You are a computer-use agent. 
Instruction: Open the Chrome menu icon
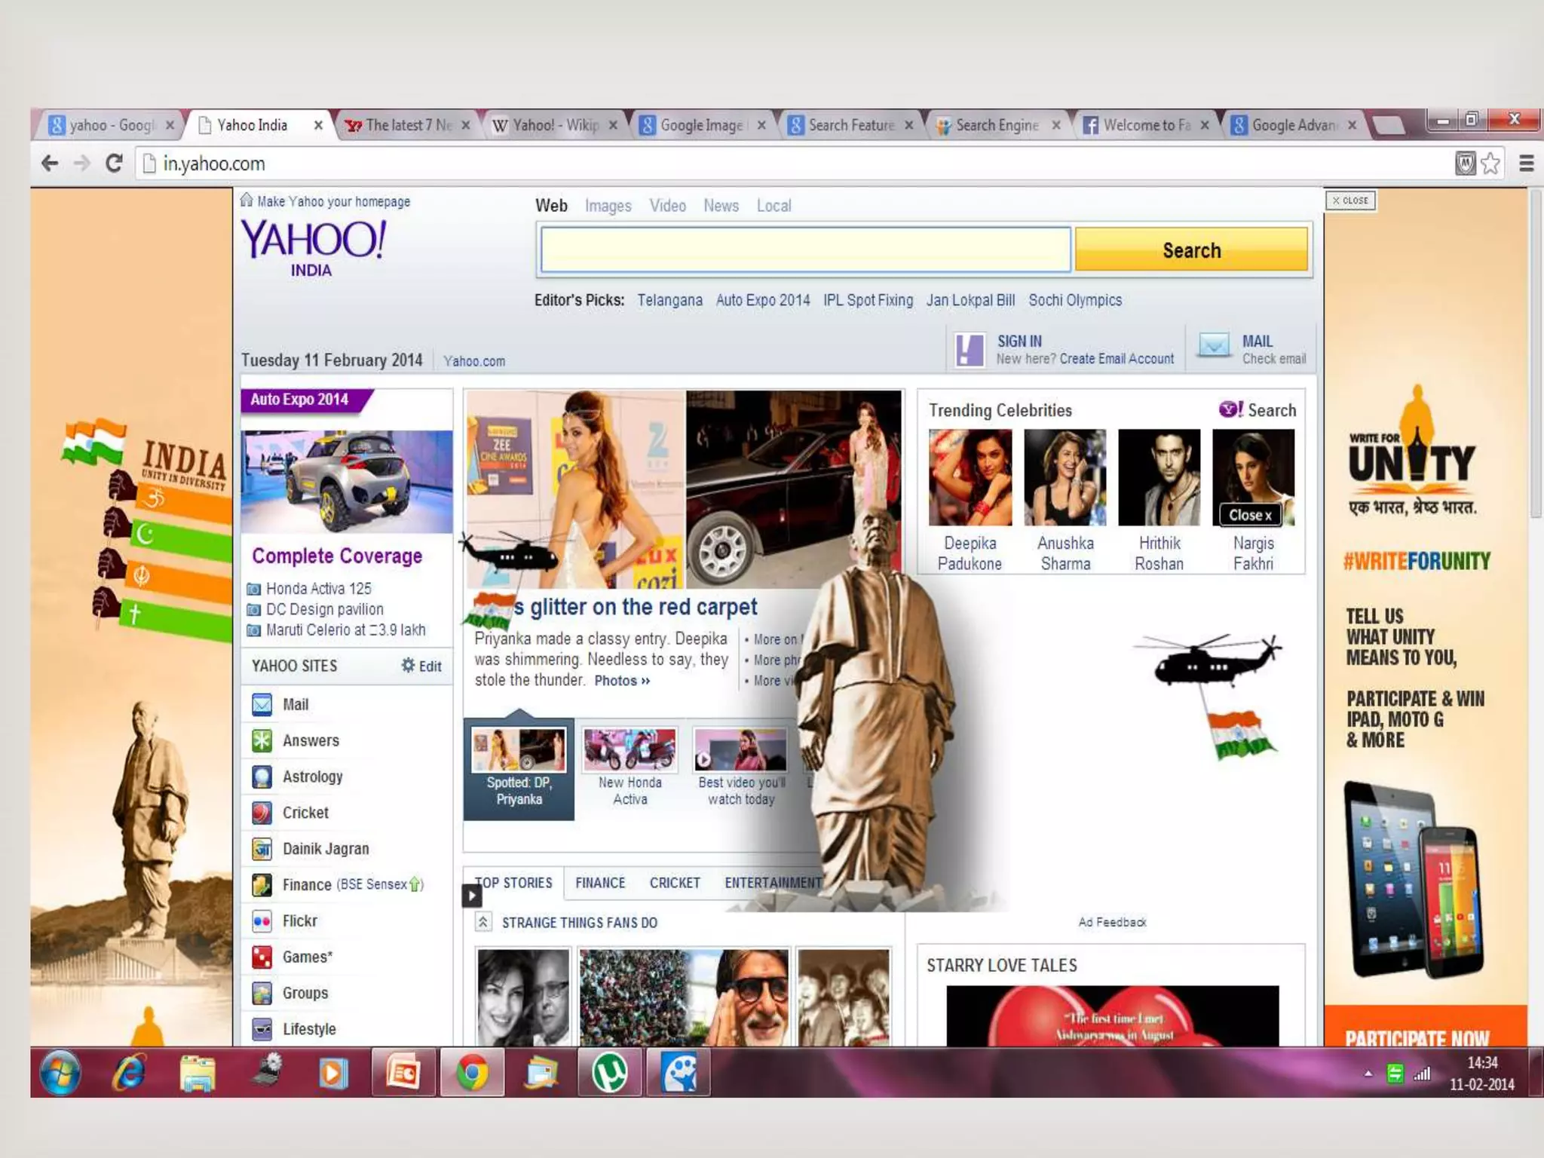(1526, 164)
